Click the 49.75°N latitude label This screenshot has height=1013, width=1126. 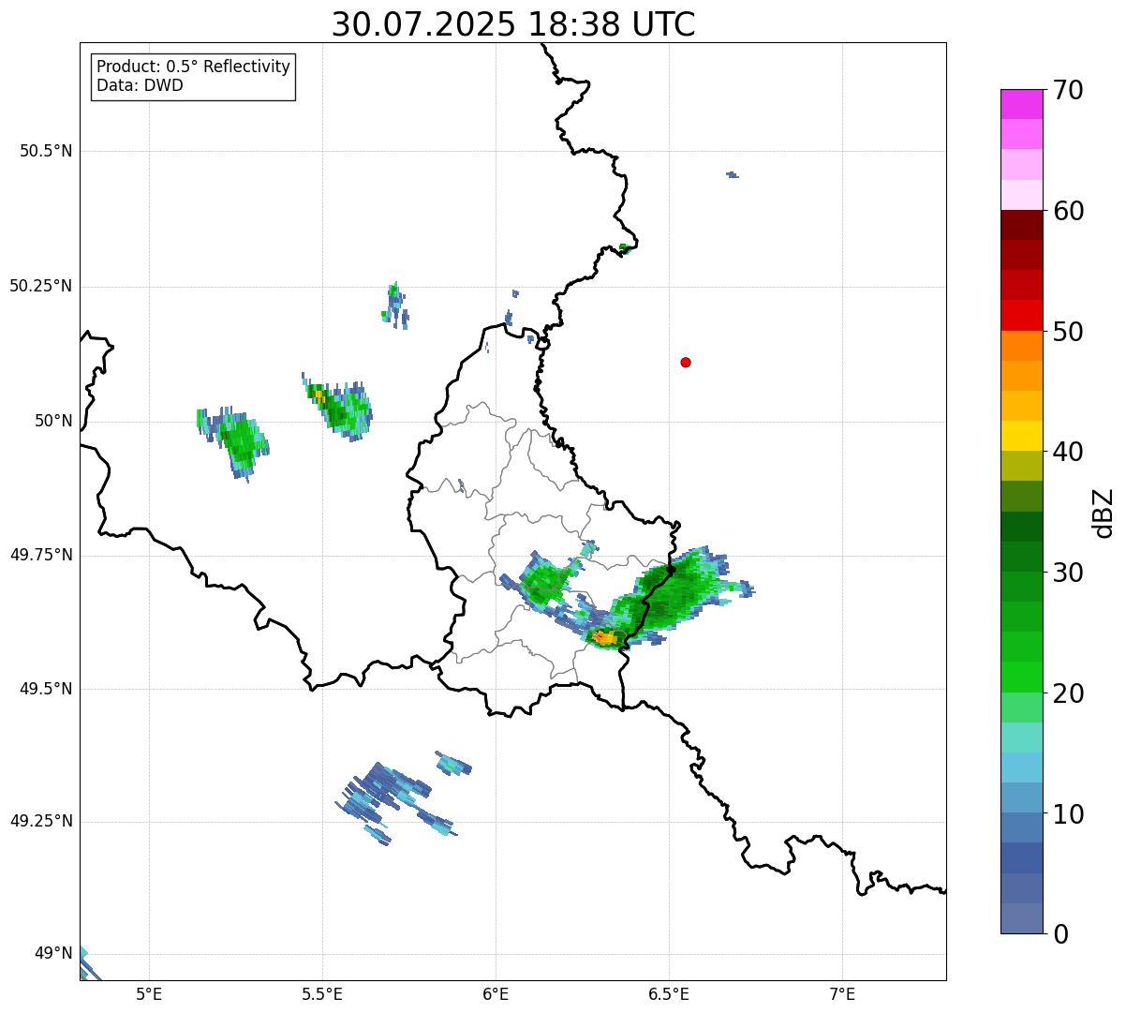pyautogui.click(x=40, y=555)
